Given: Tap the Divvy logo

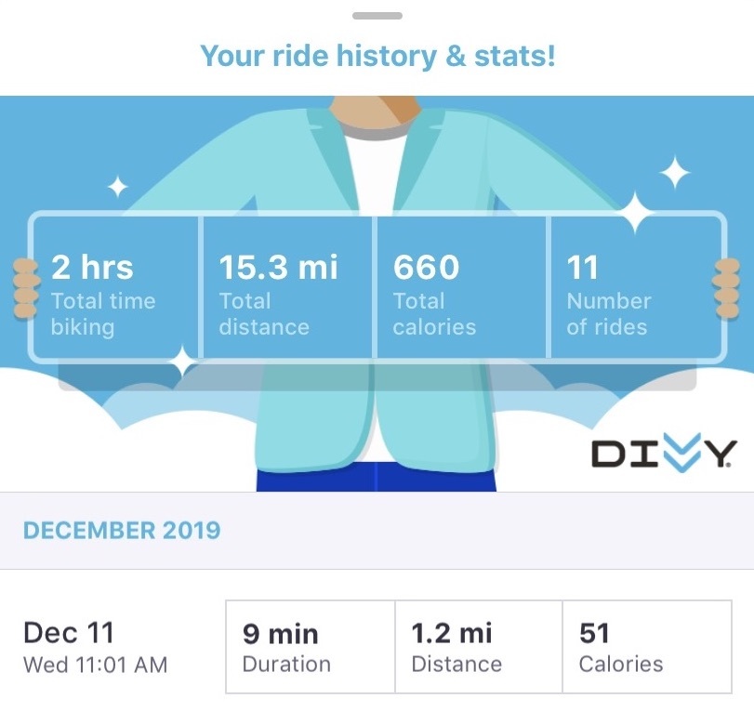Looking at the screenshot, I should click(663, 454).
